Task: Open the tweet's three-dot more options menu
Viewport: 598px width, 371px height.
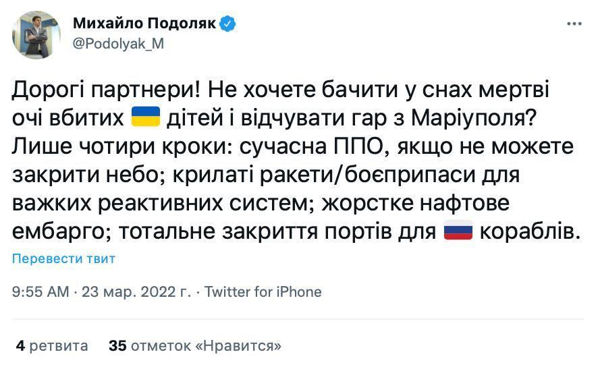Action: click(574, 23)
